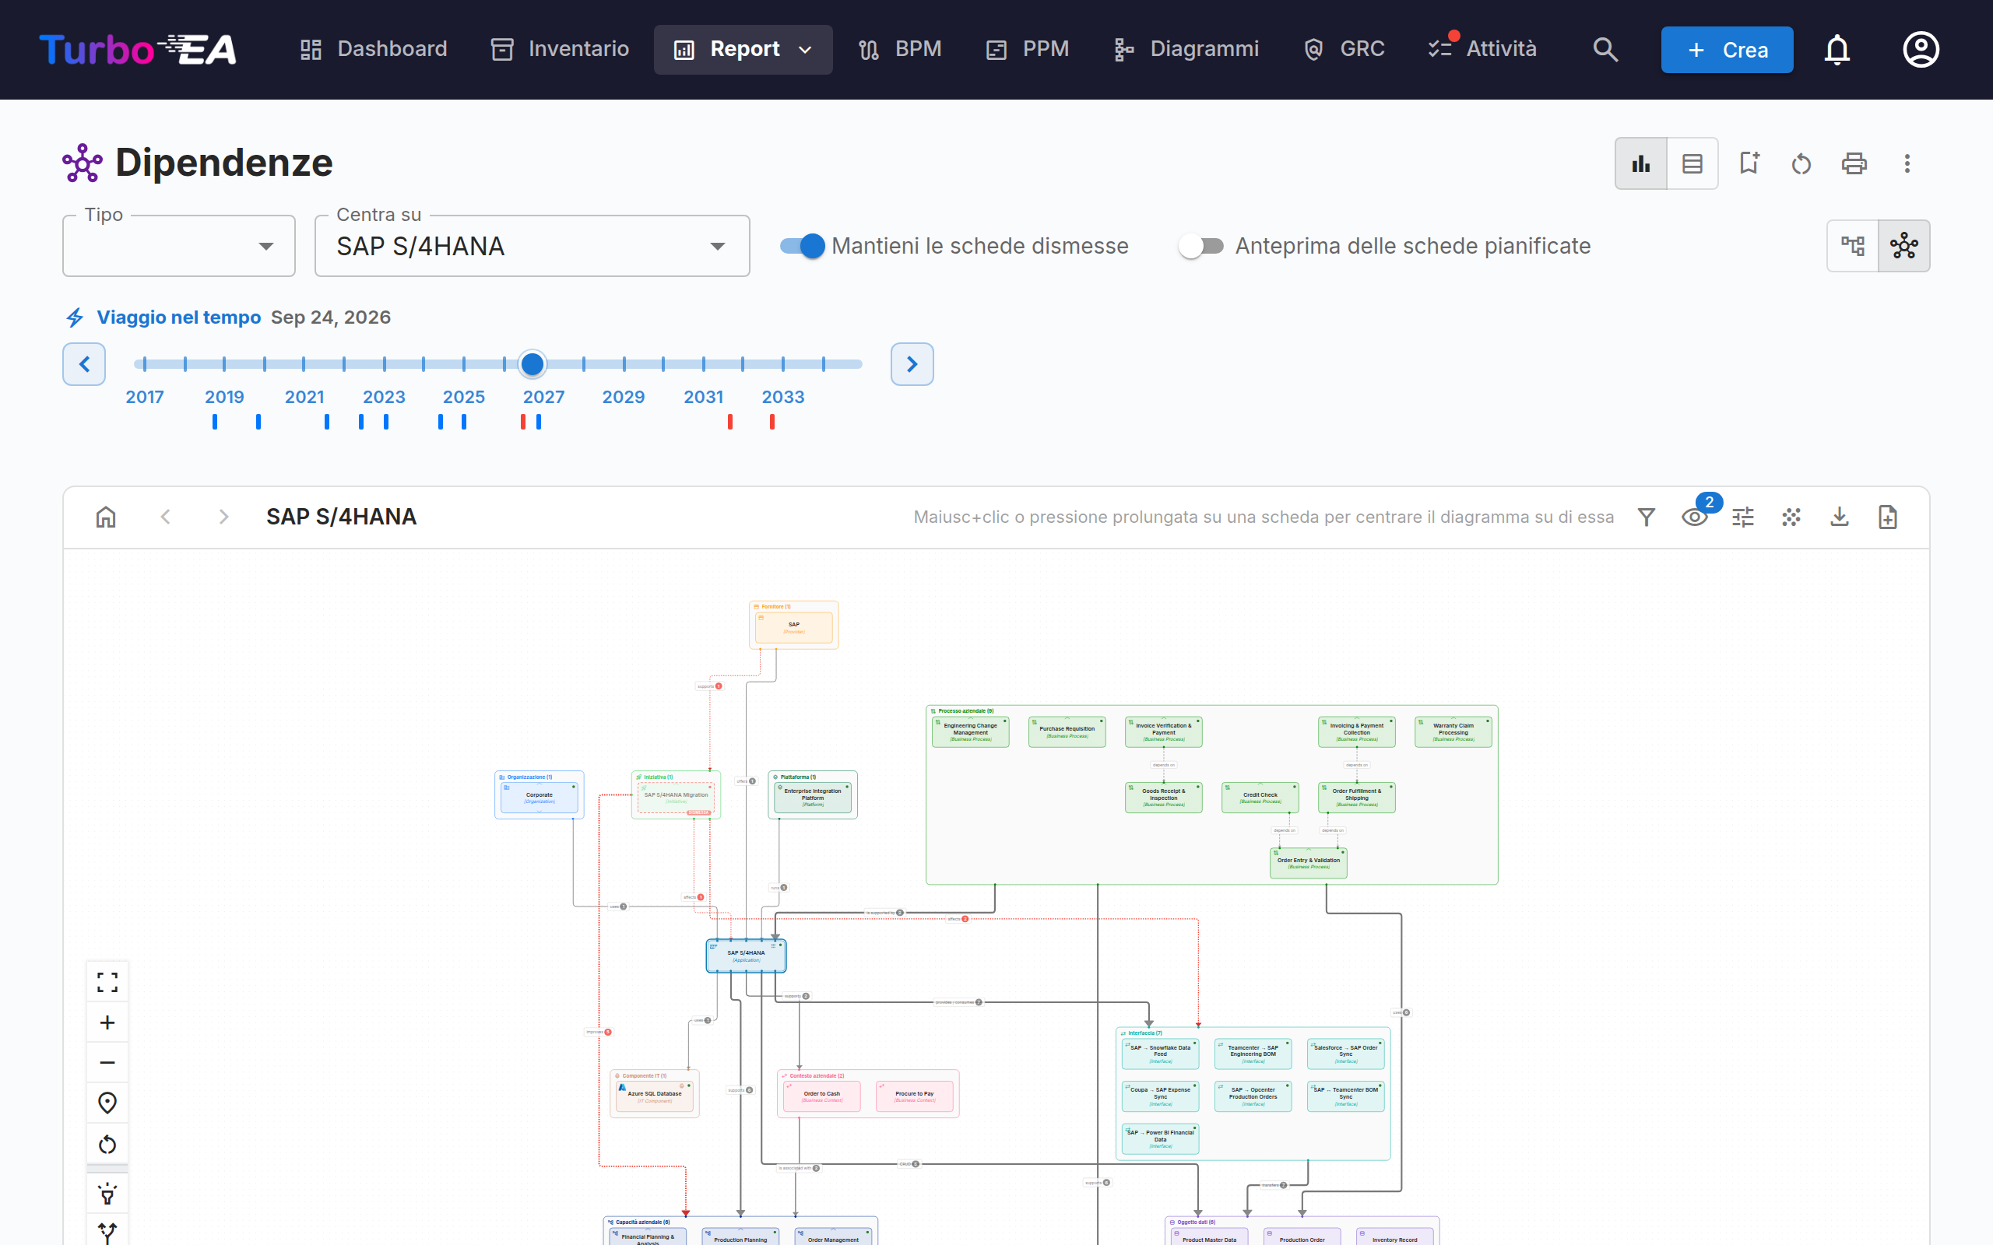
Task: Select the tree layout view icon
Action: coord(1853,245)
